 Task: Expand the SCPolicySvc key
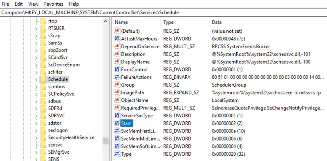pos(36,94)
